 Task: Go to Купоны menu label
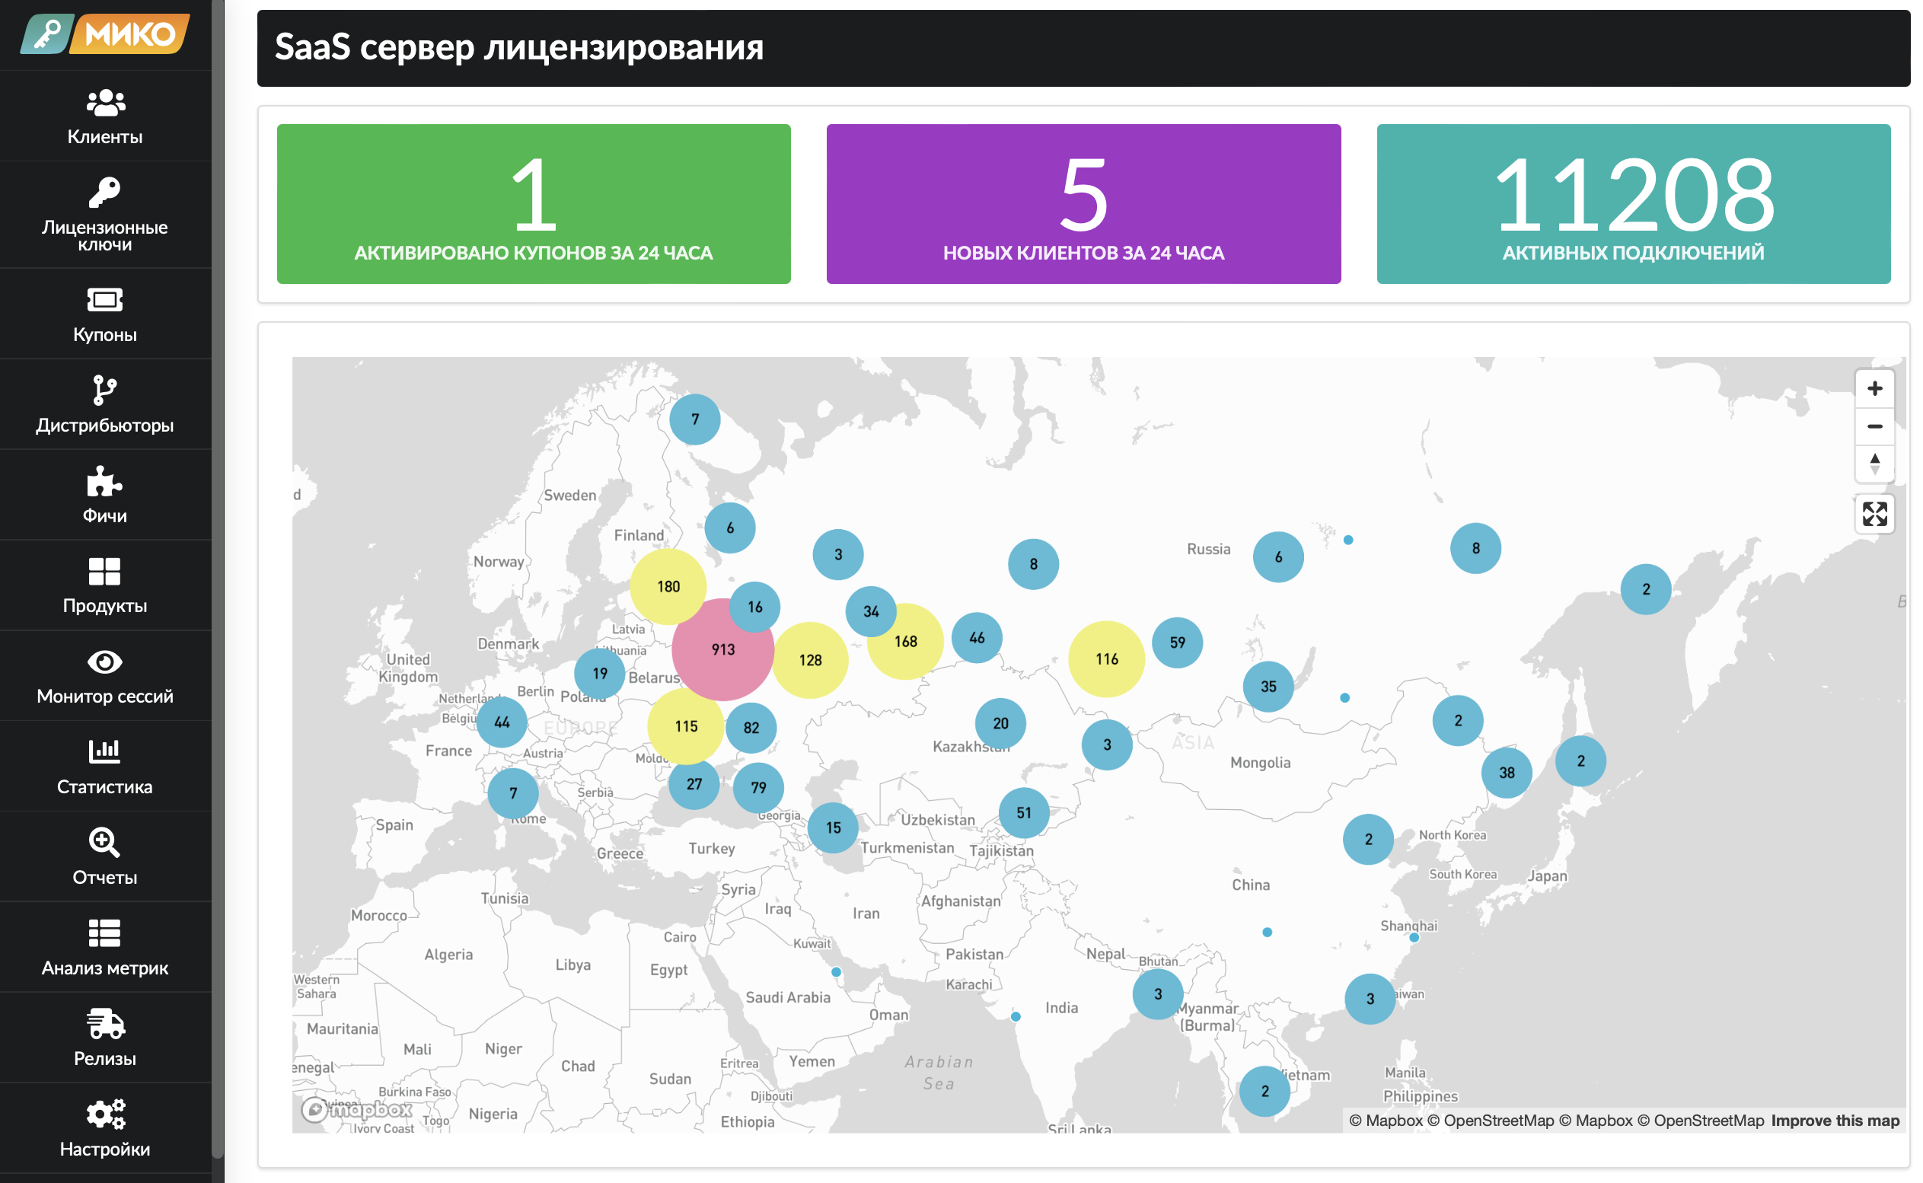(x=105, y=335)
